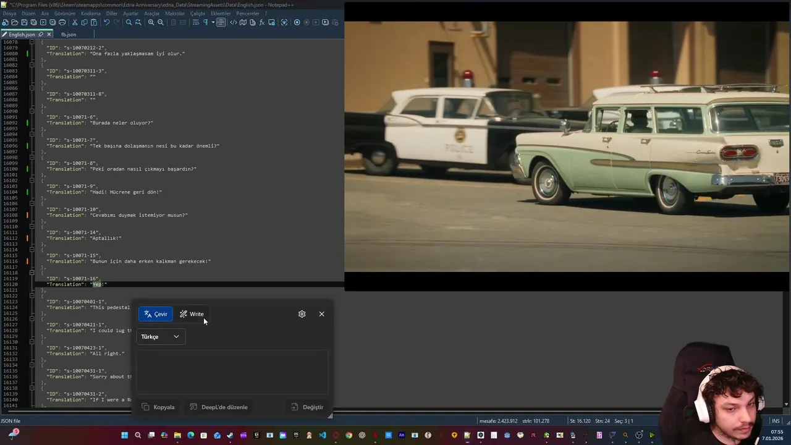Open the Kodlama menu
The image size is (791, 445).
(91, 13)
